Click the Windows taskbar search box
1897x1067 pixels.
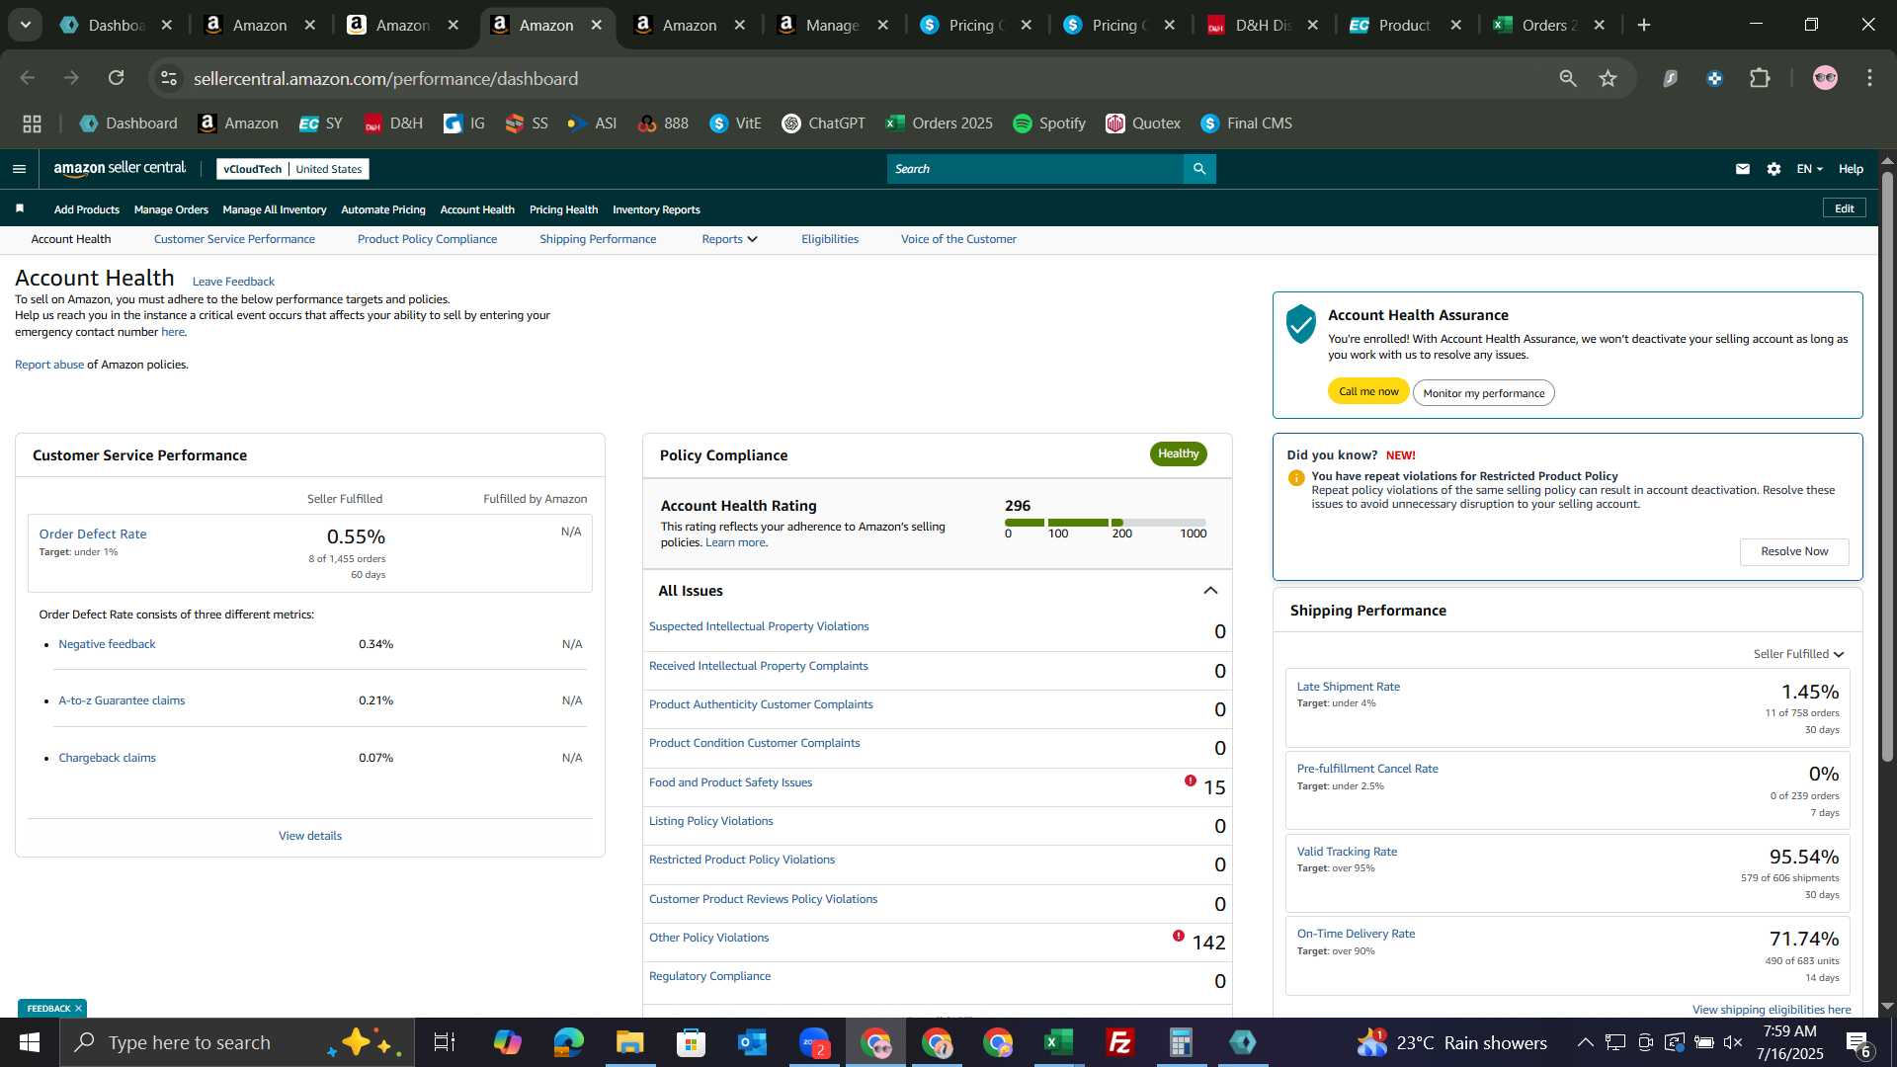(x=237, y=1042)
